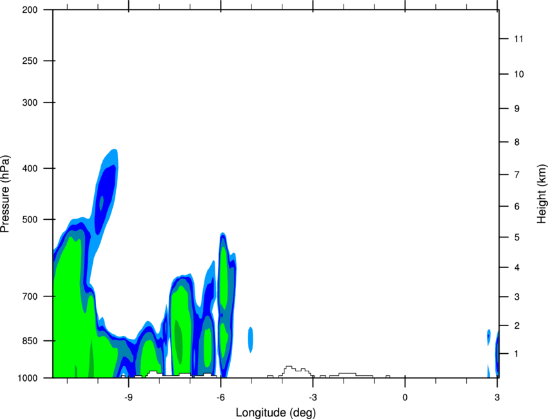Screen dimensions: 548x419
Task: Click the -6 longitude tick label
Action: pos(220,398)
